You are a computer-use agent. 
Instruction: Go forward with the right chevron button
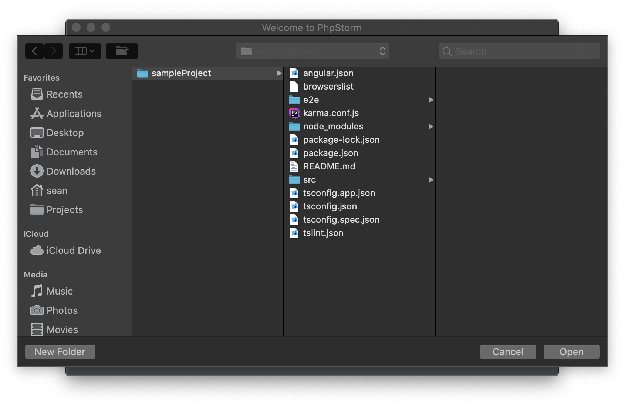(54, 51)
